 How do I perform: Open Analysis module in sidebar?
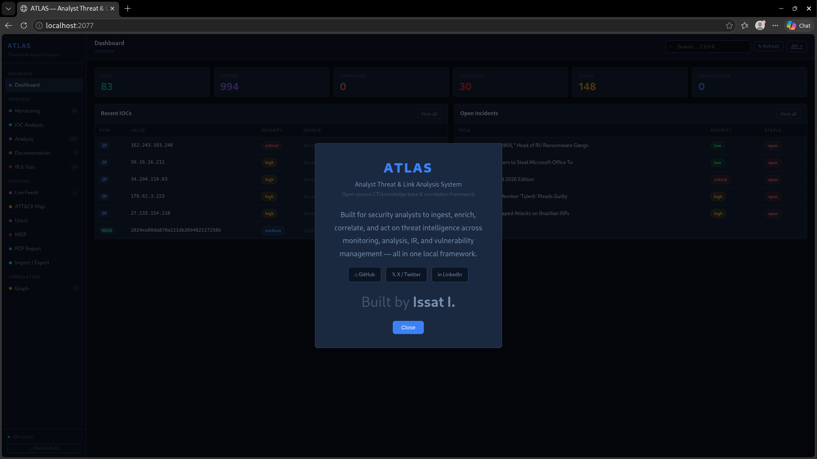[x=44, y=139]
